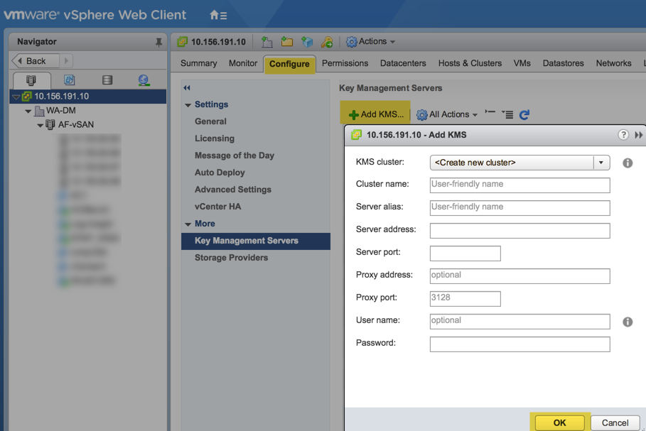Screen dimensions: 646x431
Task: Click the Add KMS button
Action: coord(375,114)
